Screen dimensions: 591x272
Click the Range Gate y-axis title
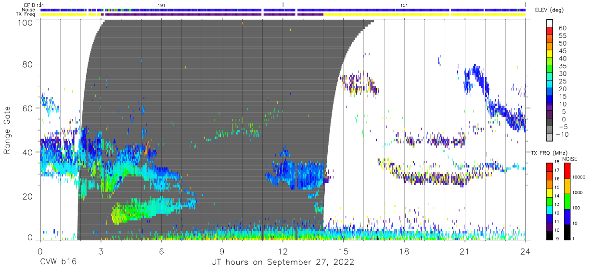coord(7,130)
